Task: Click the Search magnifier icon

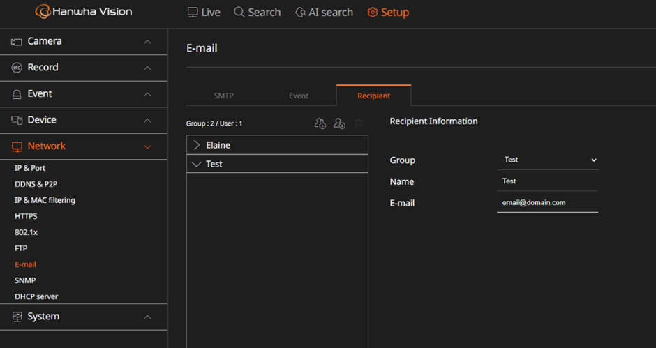Action: tap(239, 12)
